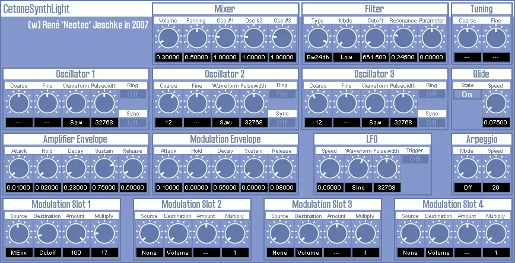The image size is (515, 263).
Task: Click the Modulation Slot 4 Amount knob
Action: point(467,234)
